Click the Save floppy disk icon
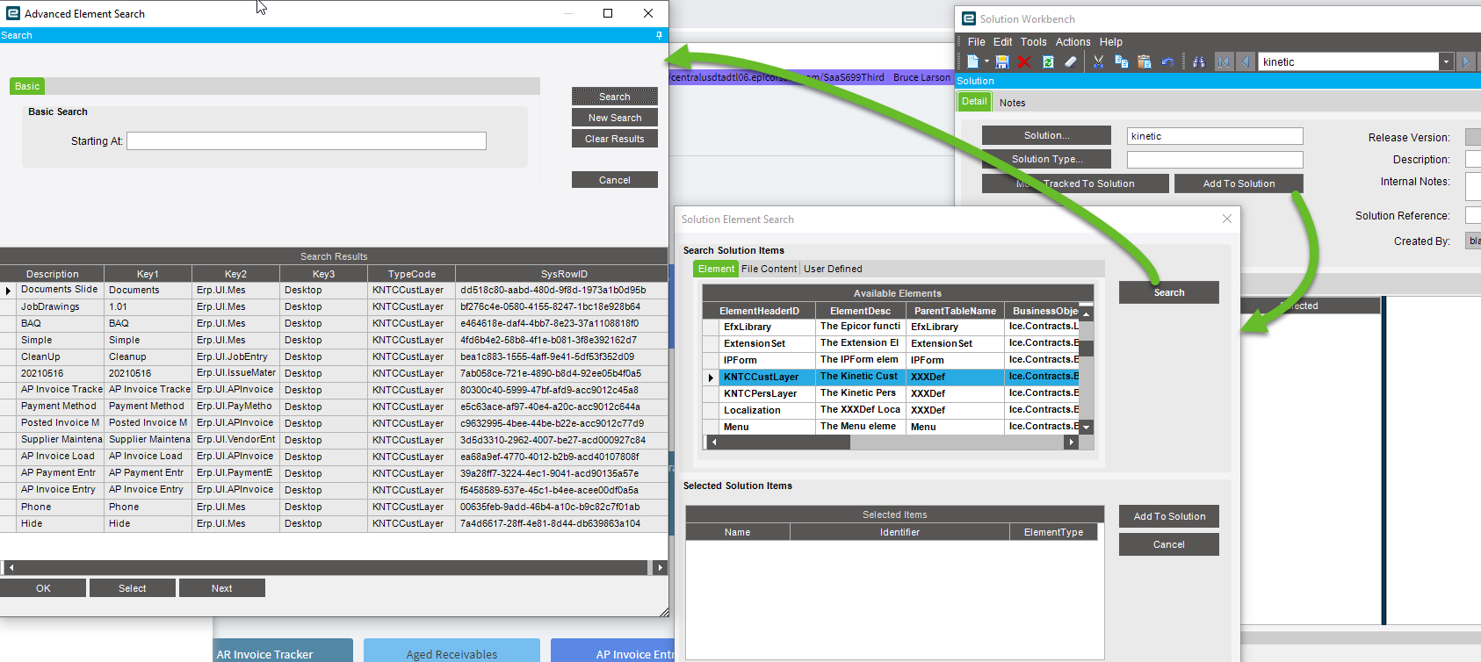The height and width of the screenshot is (662, 1481). [x=1002, y=61]
